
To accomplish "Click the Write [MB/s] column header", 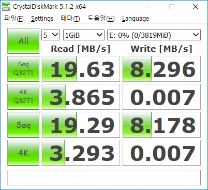I will tap(161, 49).
